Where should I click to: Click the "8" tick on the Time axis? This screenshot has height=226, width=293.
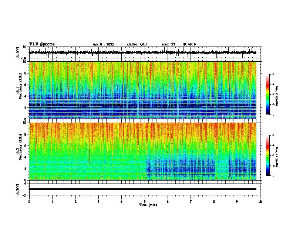pos(214,202)
